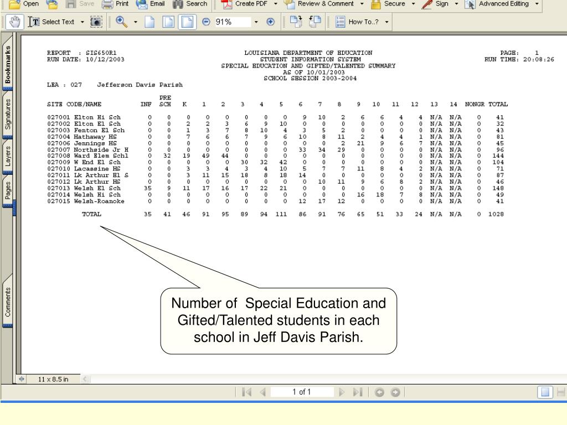The width and height of the screenshot is (567, 425).
Task: Click 'Jefferson Davis Parish' LEA text
Action: (140, 85)
